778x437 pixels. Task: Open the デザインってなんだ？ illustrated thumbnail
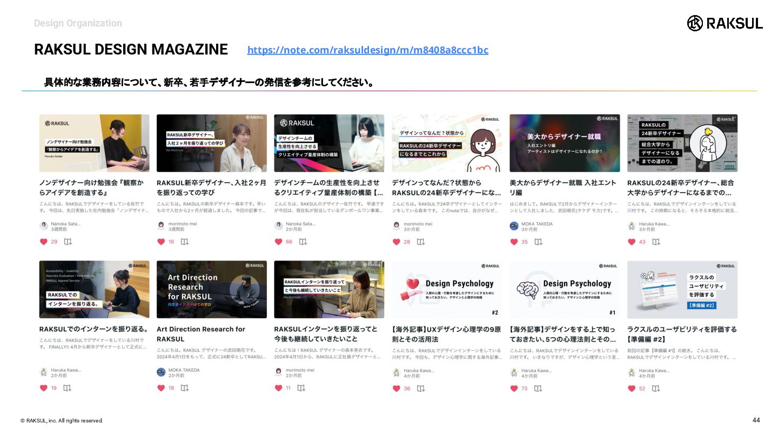(x=447, y=143)
